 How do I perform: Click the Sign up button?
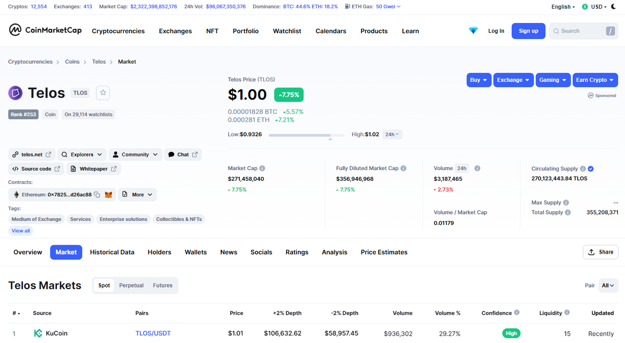[528, 31]
